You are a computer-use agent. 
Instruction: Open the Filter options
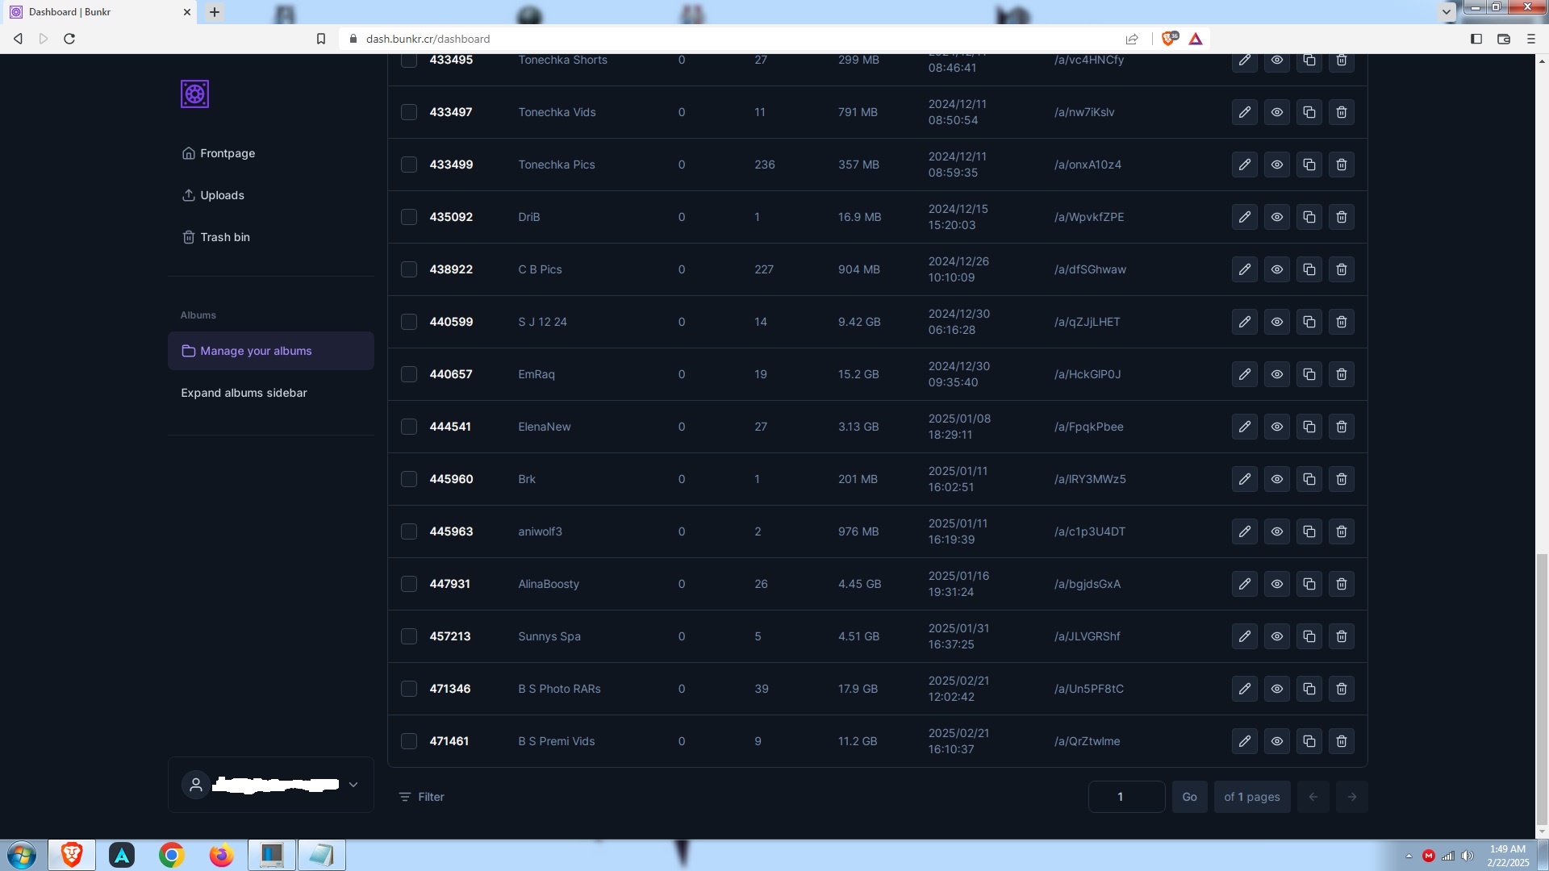pos(422,797)
